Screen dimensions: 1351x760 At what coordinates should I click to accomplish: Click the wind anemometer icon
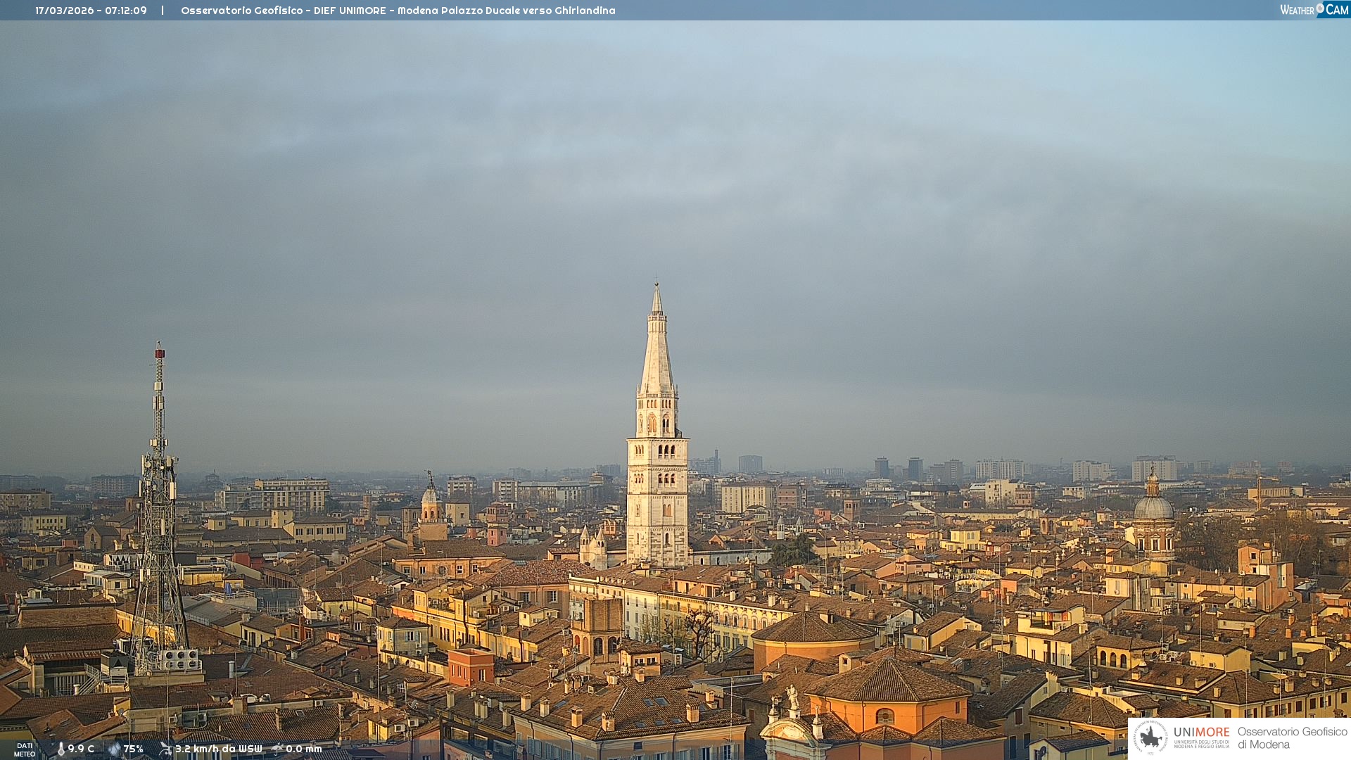point(165,749)
